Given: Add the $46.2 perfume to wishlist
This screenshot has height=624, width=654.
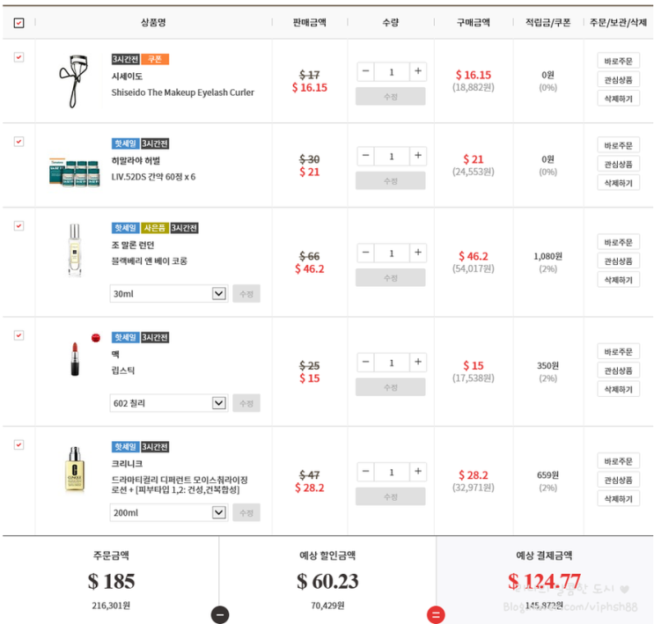Looking at the screenshot, I should pos(618,261).
